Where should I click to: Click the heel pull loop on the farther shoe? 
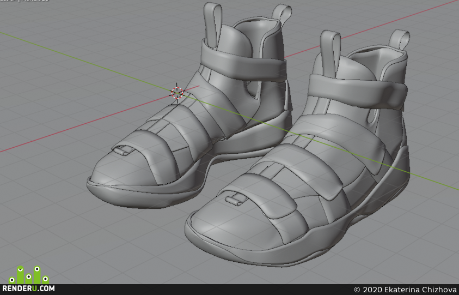coord(282,13)
